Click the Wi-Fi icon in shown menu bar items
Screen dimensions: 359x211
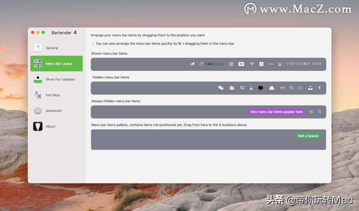click(x=252, y=64)
